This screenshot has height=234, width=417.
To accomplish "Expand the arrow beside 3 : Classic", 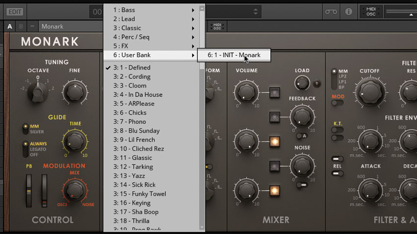I will [193, 28].
